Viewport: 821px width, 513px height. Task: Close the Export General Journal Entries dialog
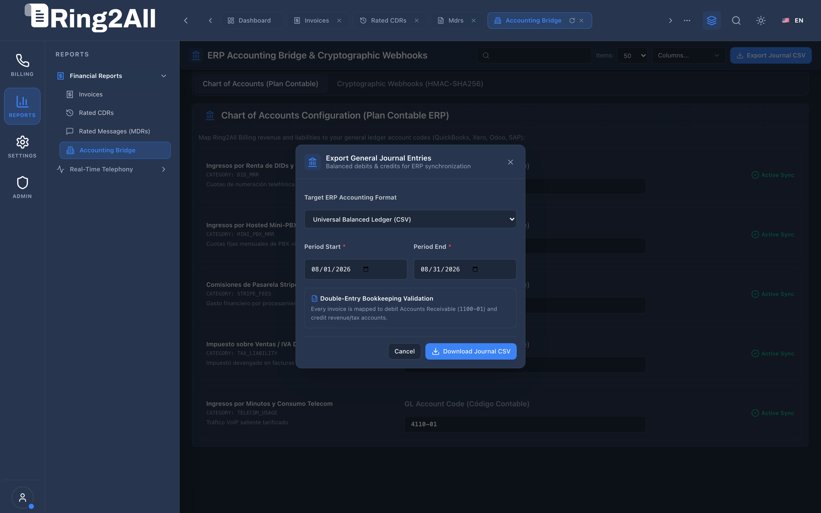click(510, 162)
